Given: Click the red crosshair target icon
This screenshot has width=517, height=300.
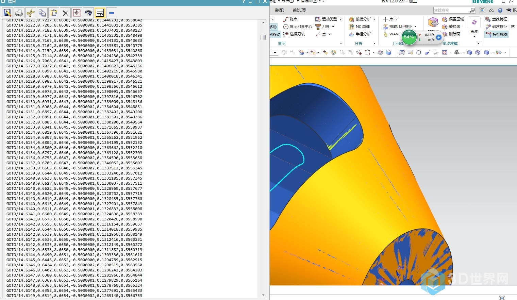Looking at the screenshot, I should click(77, 13).
